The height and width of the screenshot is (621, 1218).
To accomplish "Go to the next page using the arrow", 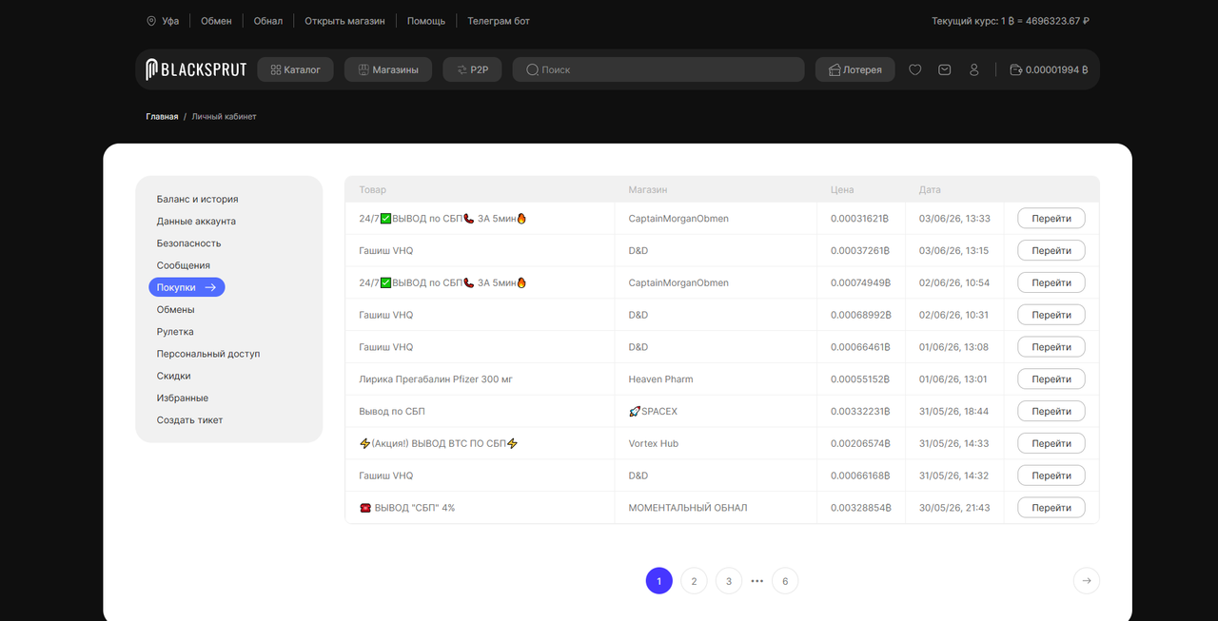I will click(1087, 581).
